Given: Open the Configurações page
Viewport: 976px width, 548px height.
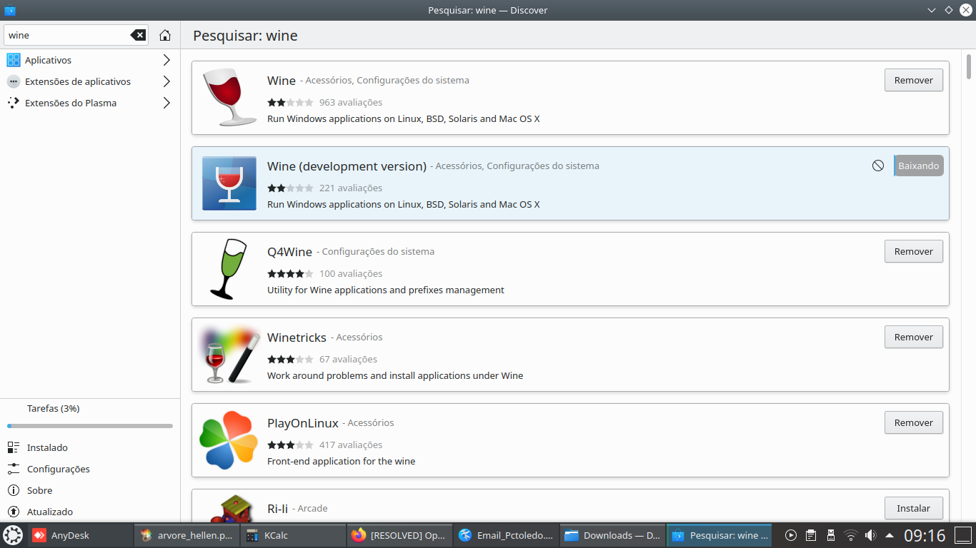Looking at the screenshot, I should (90, 469).
